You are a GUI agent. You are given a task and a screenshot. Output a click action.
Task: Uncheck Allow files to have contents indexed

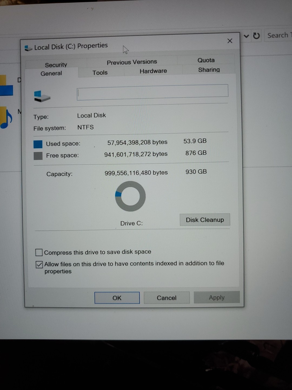pyautogui.click(x=39, y=264)
